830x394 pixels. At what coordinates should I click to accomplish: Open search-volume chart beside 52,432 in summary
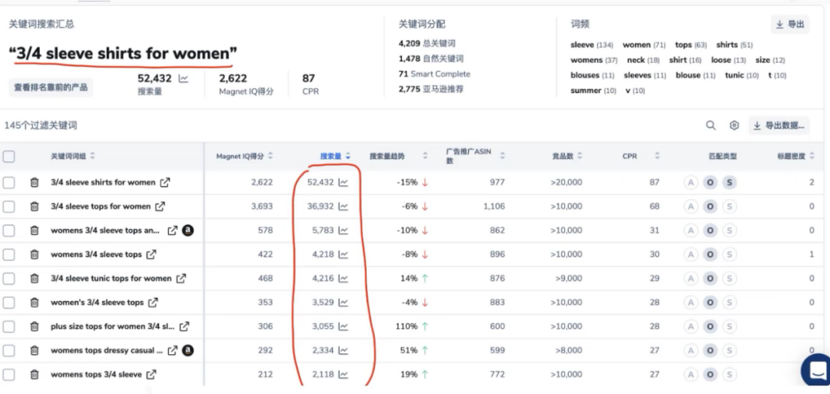tap(183, 79)
